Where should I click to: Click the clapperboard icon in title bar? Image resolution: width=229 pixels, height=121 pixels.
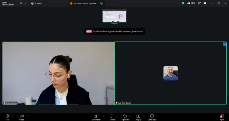[205, 3]
